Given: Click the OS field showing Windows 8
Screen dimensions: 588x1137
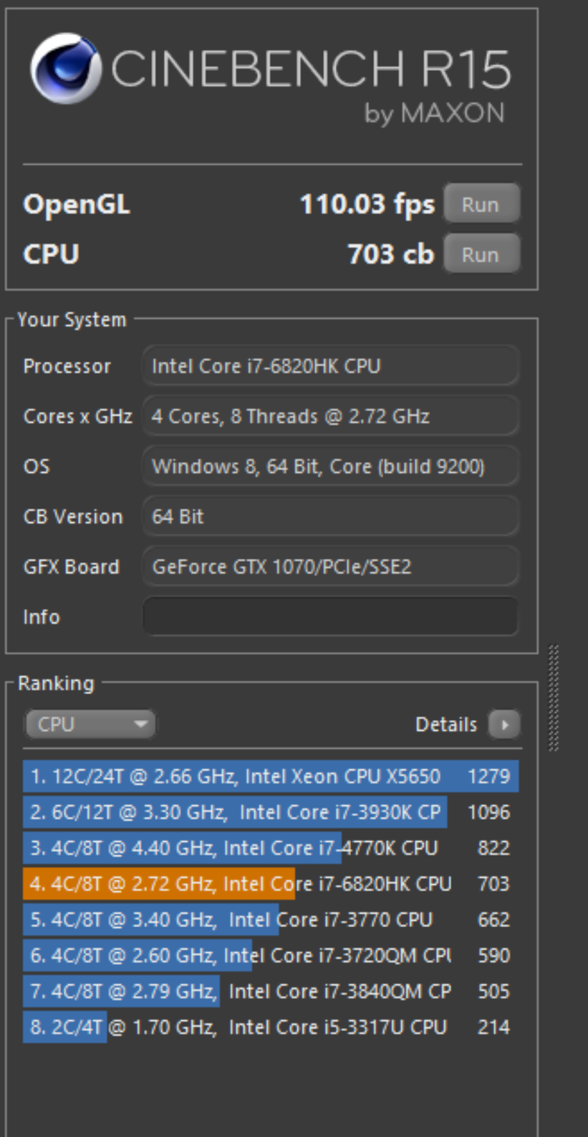Looking at the screenshot, I should (x=330, y=466).
